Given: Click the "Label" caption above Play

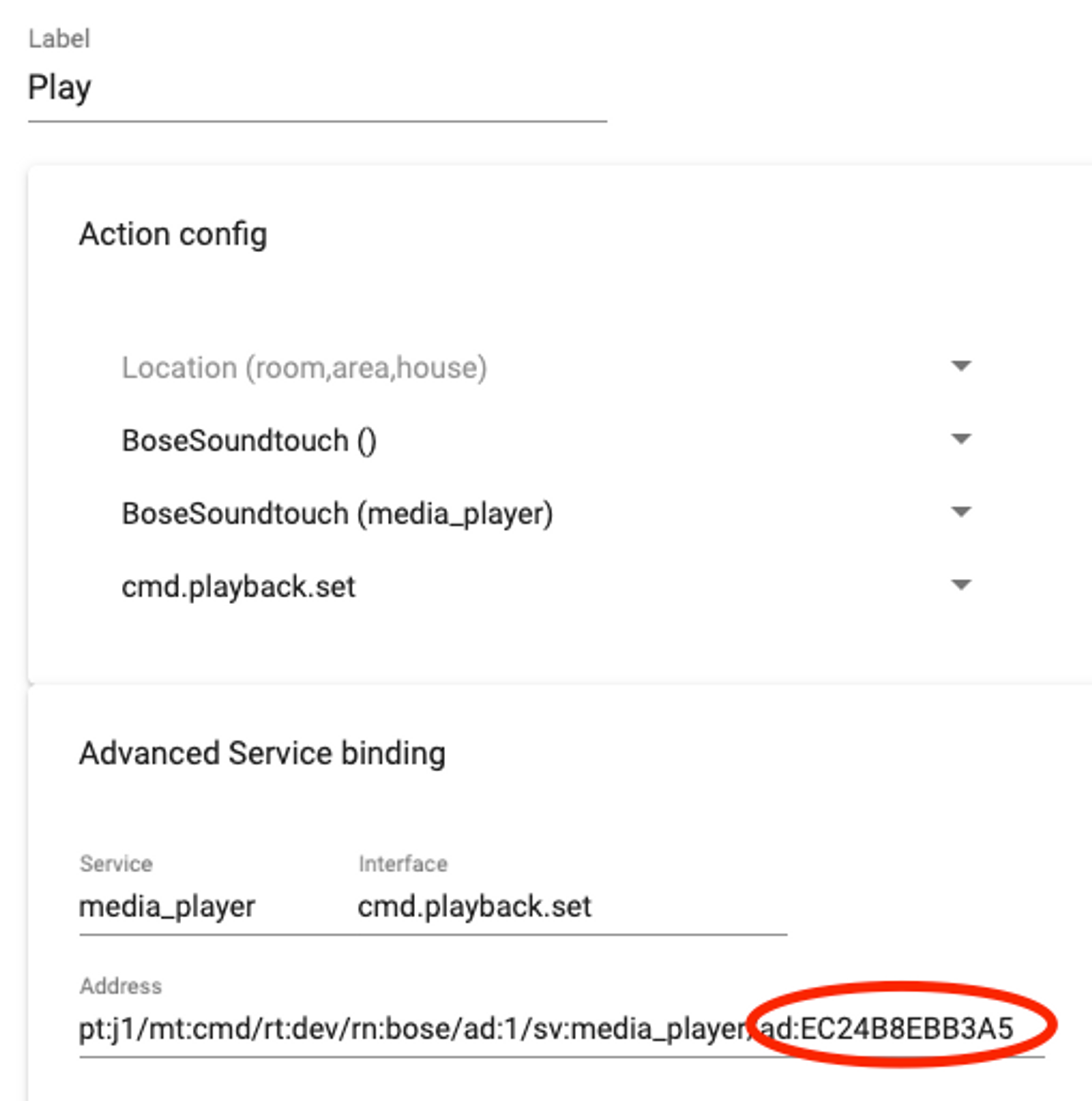Looking at the screenshot, I should pos(60,39).
